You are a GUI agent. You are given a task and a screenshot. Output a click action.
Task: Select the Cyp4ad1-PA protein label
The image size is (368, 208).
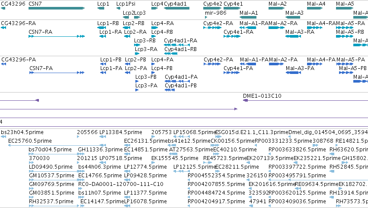click(x=181, y=77)
